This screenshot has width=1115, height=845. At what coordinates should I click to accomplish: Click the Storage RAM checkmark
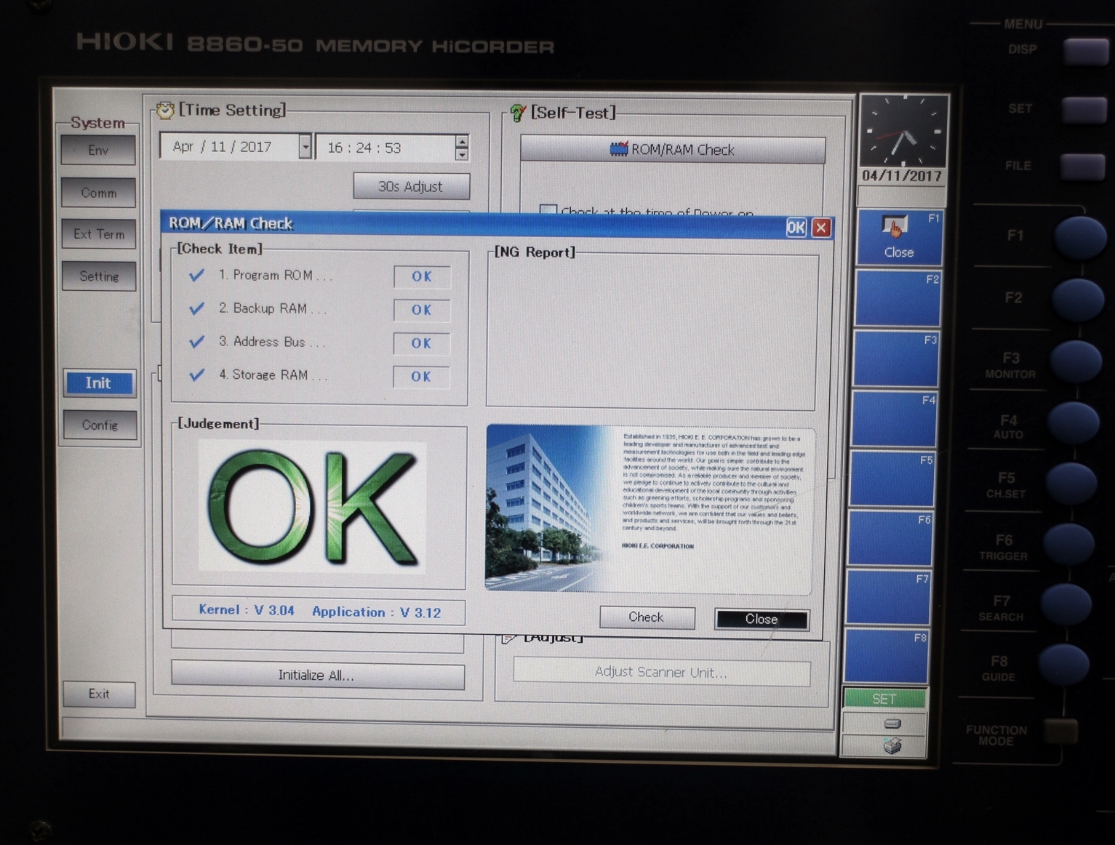(x=196, y=375)
